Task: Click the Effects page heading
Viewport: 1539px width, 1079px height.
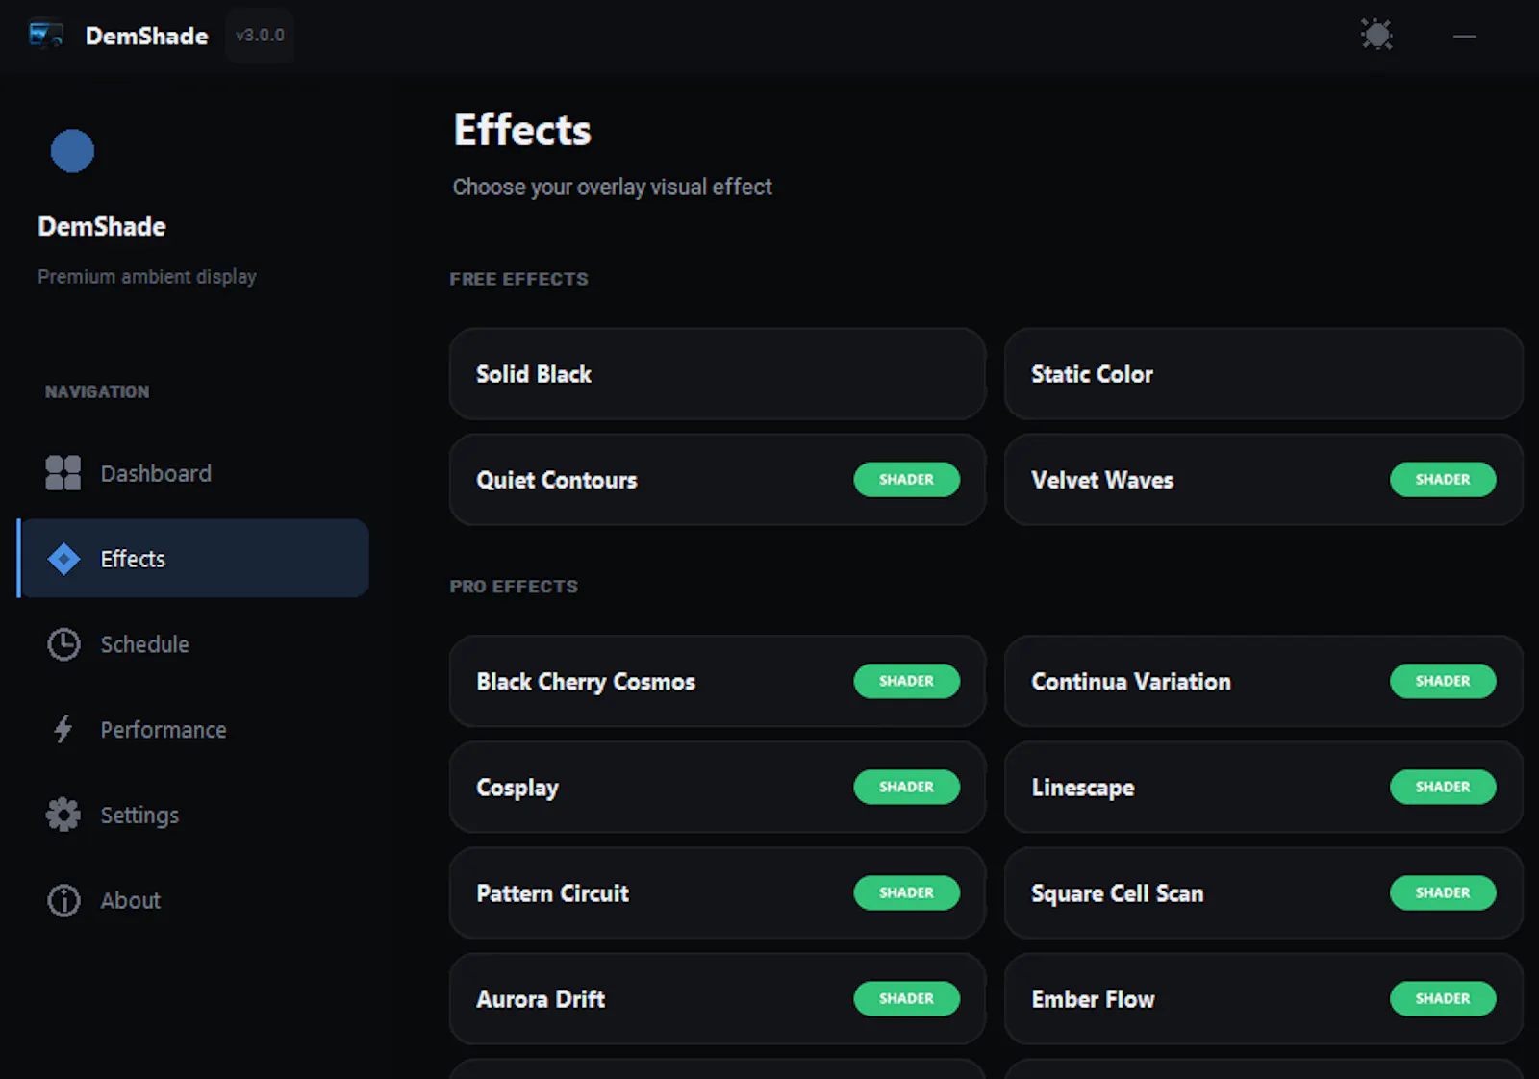Action: pyautogui.click(x=522, y=130)
